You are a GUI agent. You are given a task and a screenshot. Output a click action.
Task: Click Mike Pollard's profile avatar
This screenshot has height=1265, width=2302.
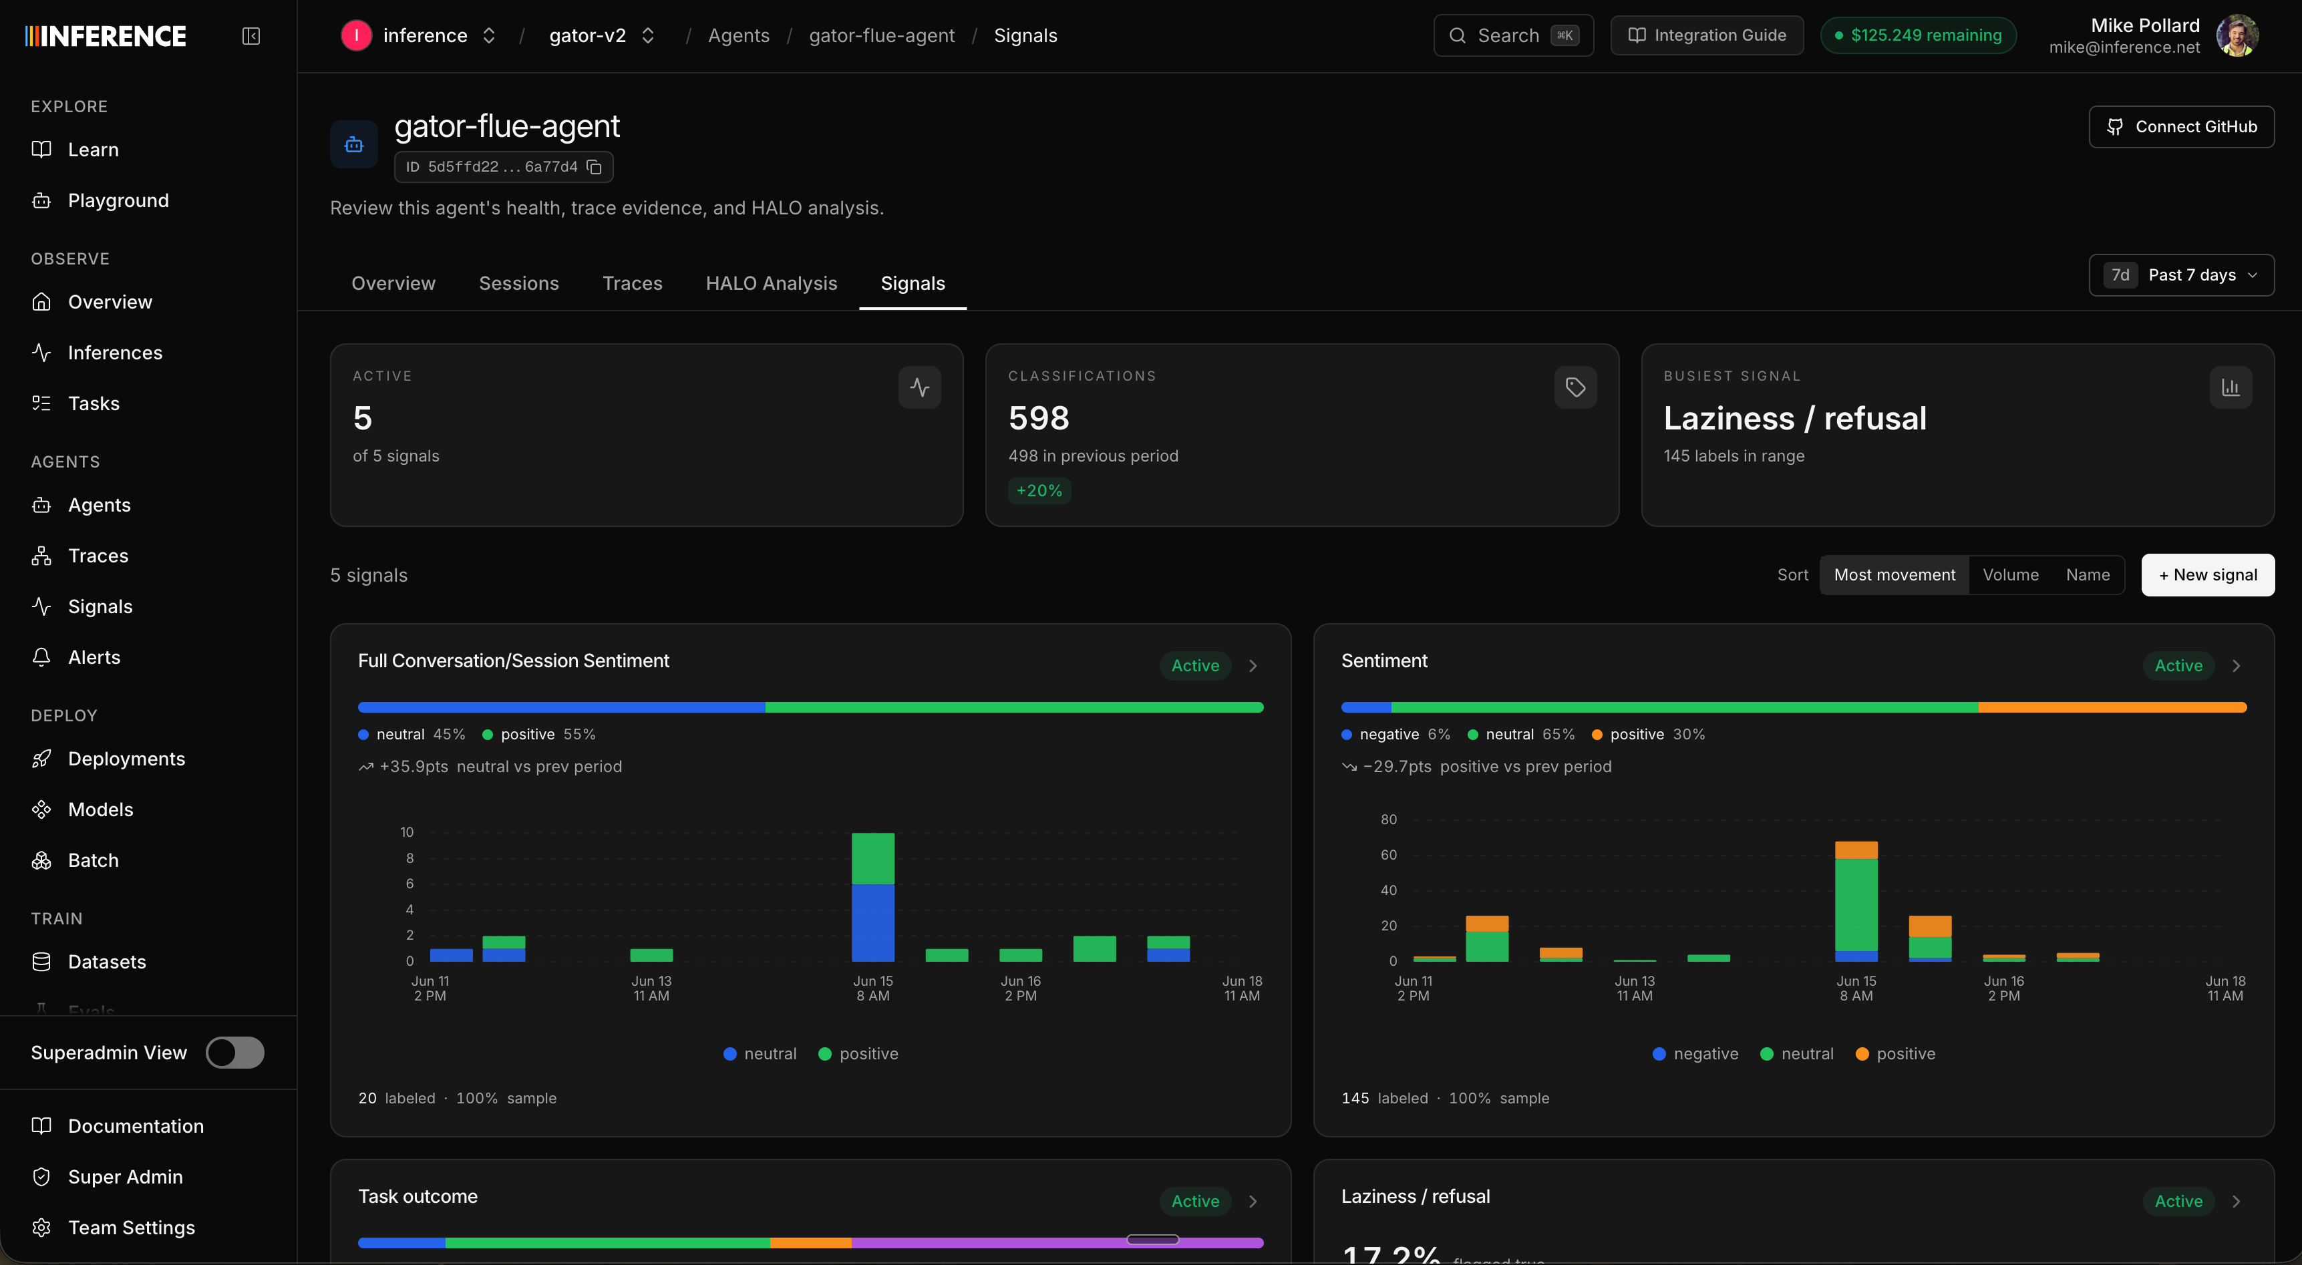(x=2238, y=36)
